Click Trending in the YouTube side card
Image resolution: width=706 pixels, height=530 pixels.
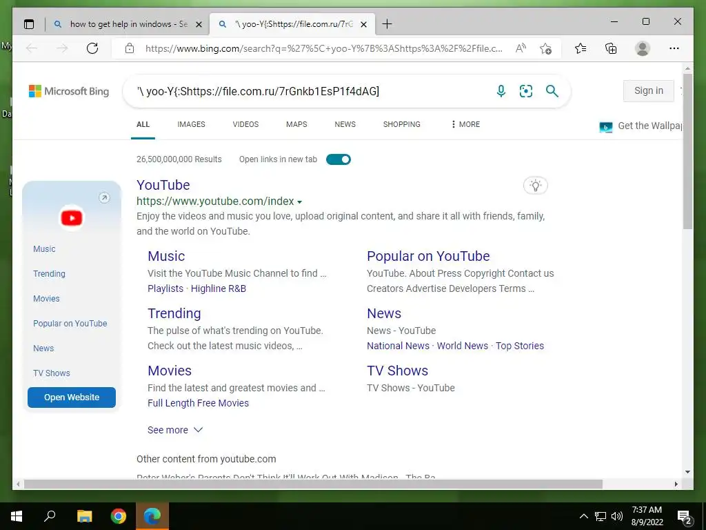49,274
